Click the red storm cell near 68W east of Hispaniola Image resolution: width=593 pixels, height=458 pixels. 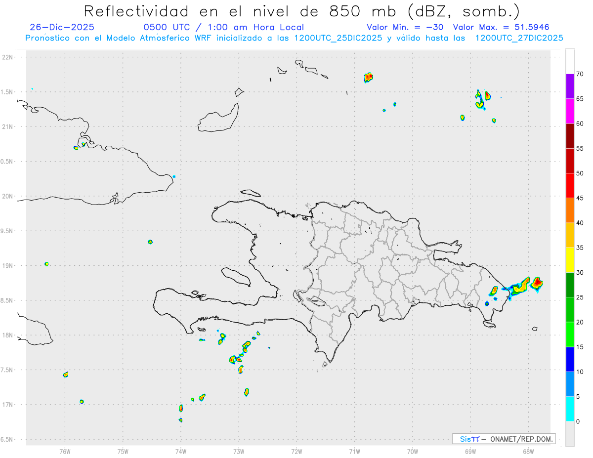tap(537, 283)
